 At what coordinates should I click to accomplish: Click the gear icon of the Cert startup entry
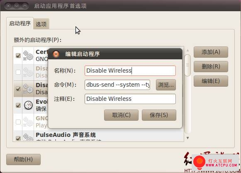(28, 56)
